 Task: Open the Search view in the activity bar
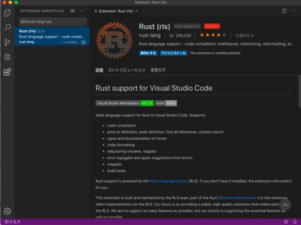pyautogui.click(x=7, y=28)
